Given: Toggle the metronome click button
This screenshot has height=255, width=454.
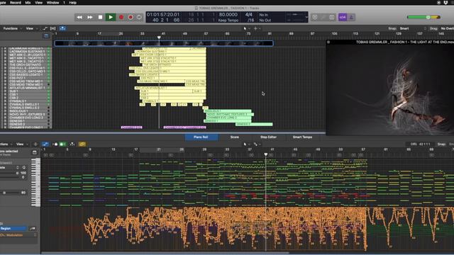Looking at the screenshot, I should pos(351,17).
